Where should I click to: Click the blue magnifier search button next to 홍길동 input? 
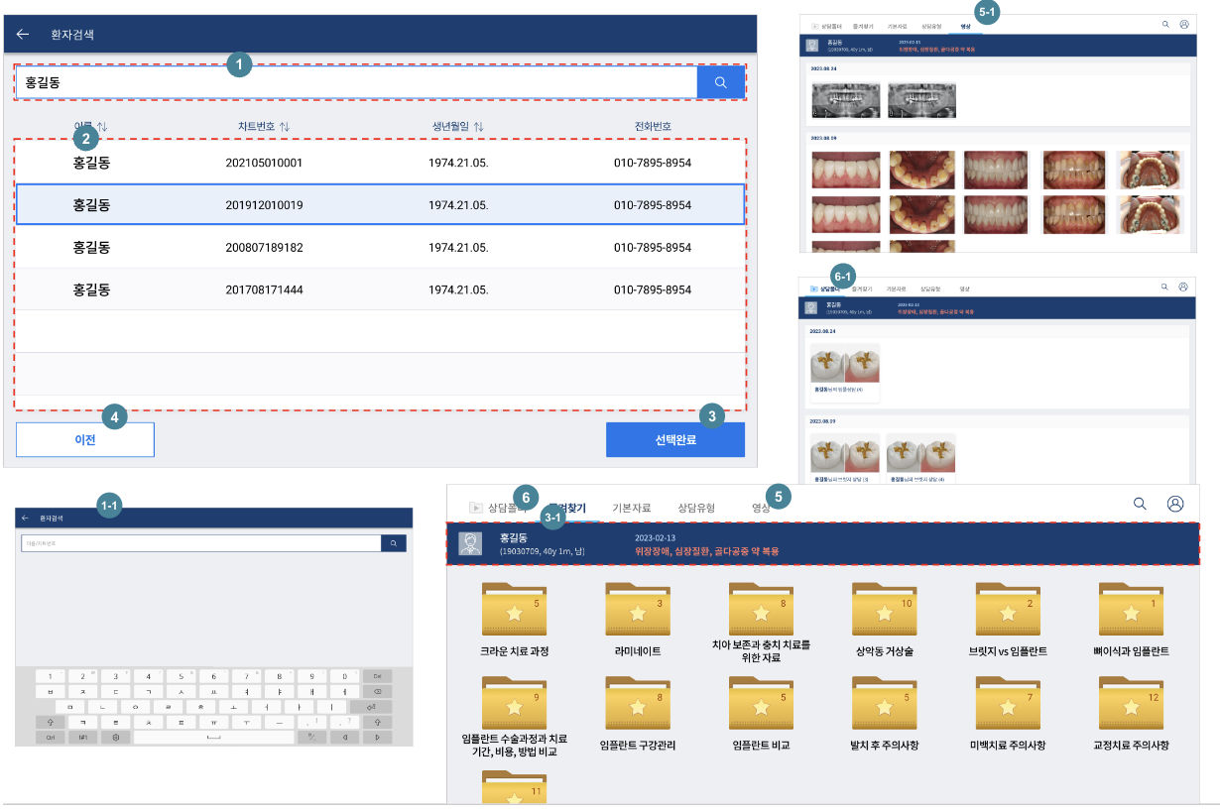pyautogui.click(x=721, y=82)
